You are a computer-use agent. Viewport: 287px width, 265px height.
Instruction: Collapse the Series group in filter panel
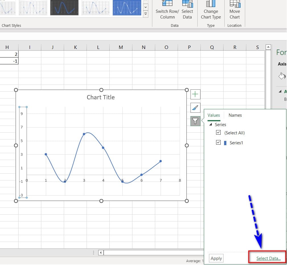pos(211,125)
